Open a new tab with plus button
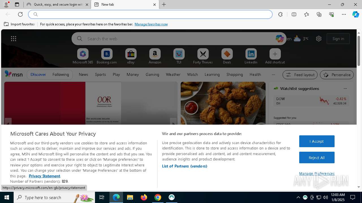The width and height of the screenshot is (362, 203). 164,5
